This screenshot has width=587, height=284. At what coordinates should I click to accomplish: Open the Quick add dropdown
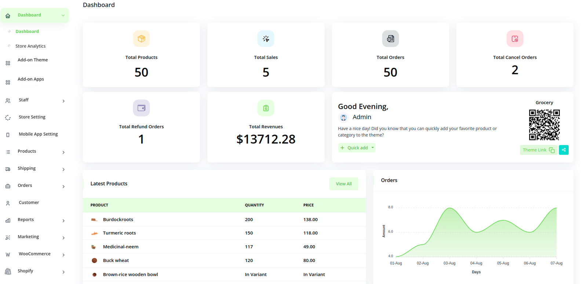(357, 148)
